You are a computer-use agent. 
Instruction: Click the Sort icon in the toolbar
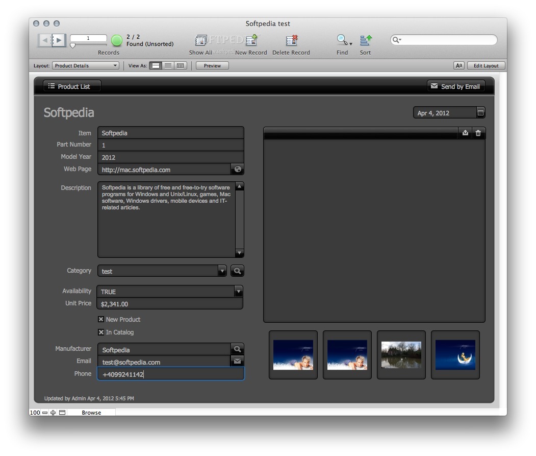(x=365, y=41)
